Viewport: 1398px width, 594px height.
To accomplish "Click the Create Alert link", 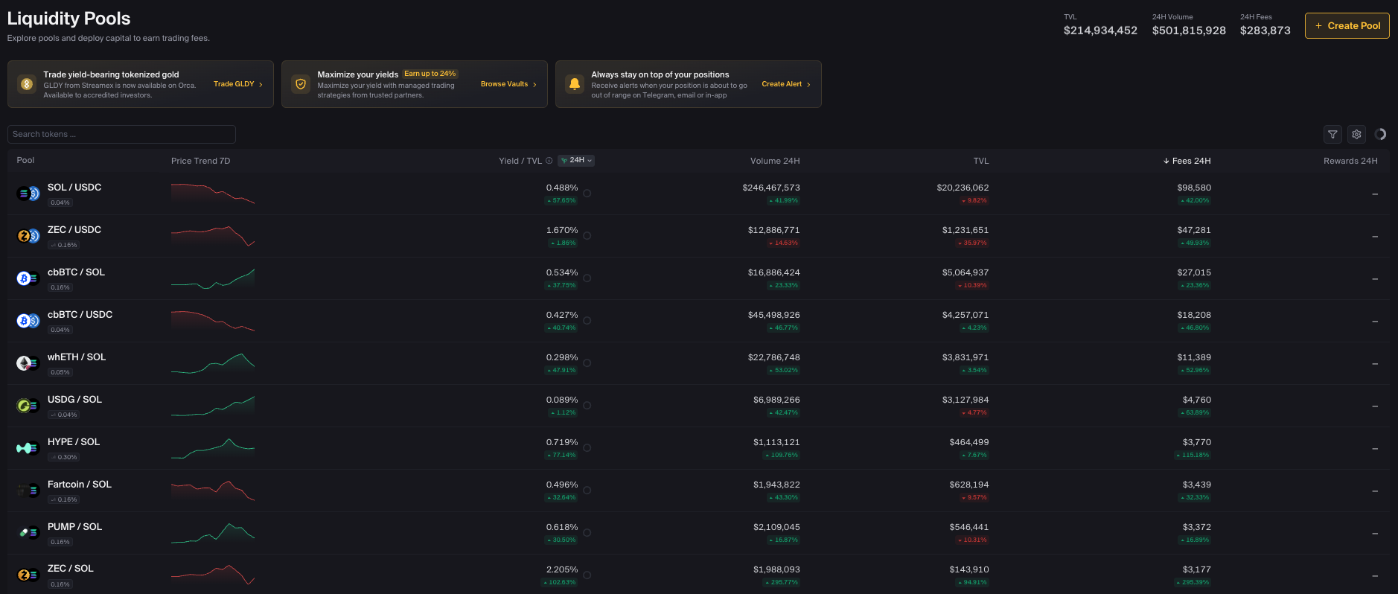I will click(x=786, y=84).
